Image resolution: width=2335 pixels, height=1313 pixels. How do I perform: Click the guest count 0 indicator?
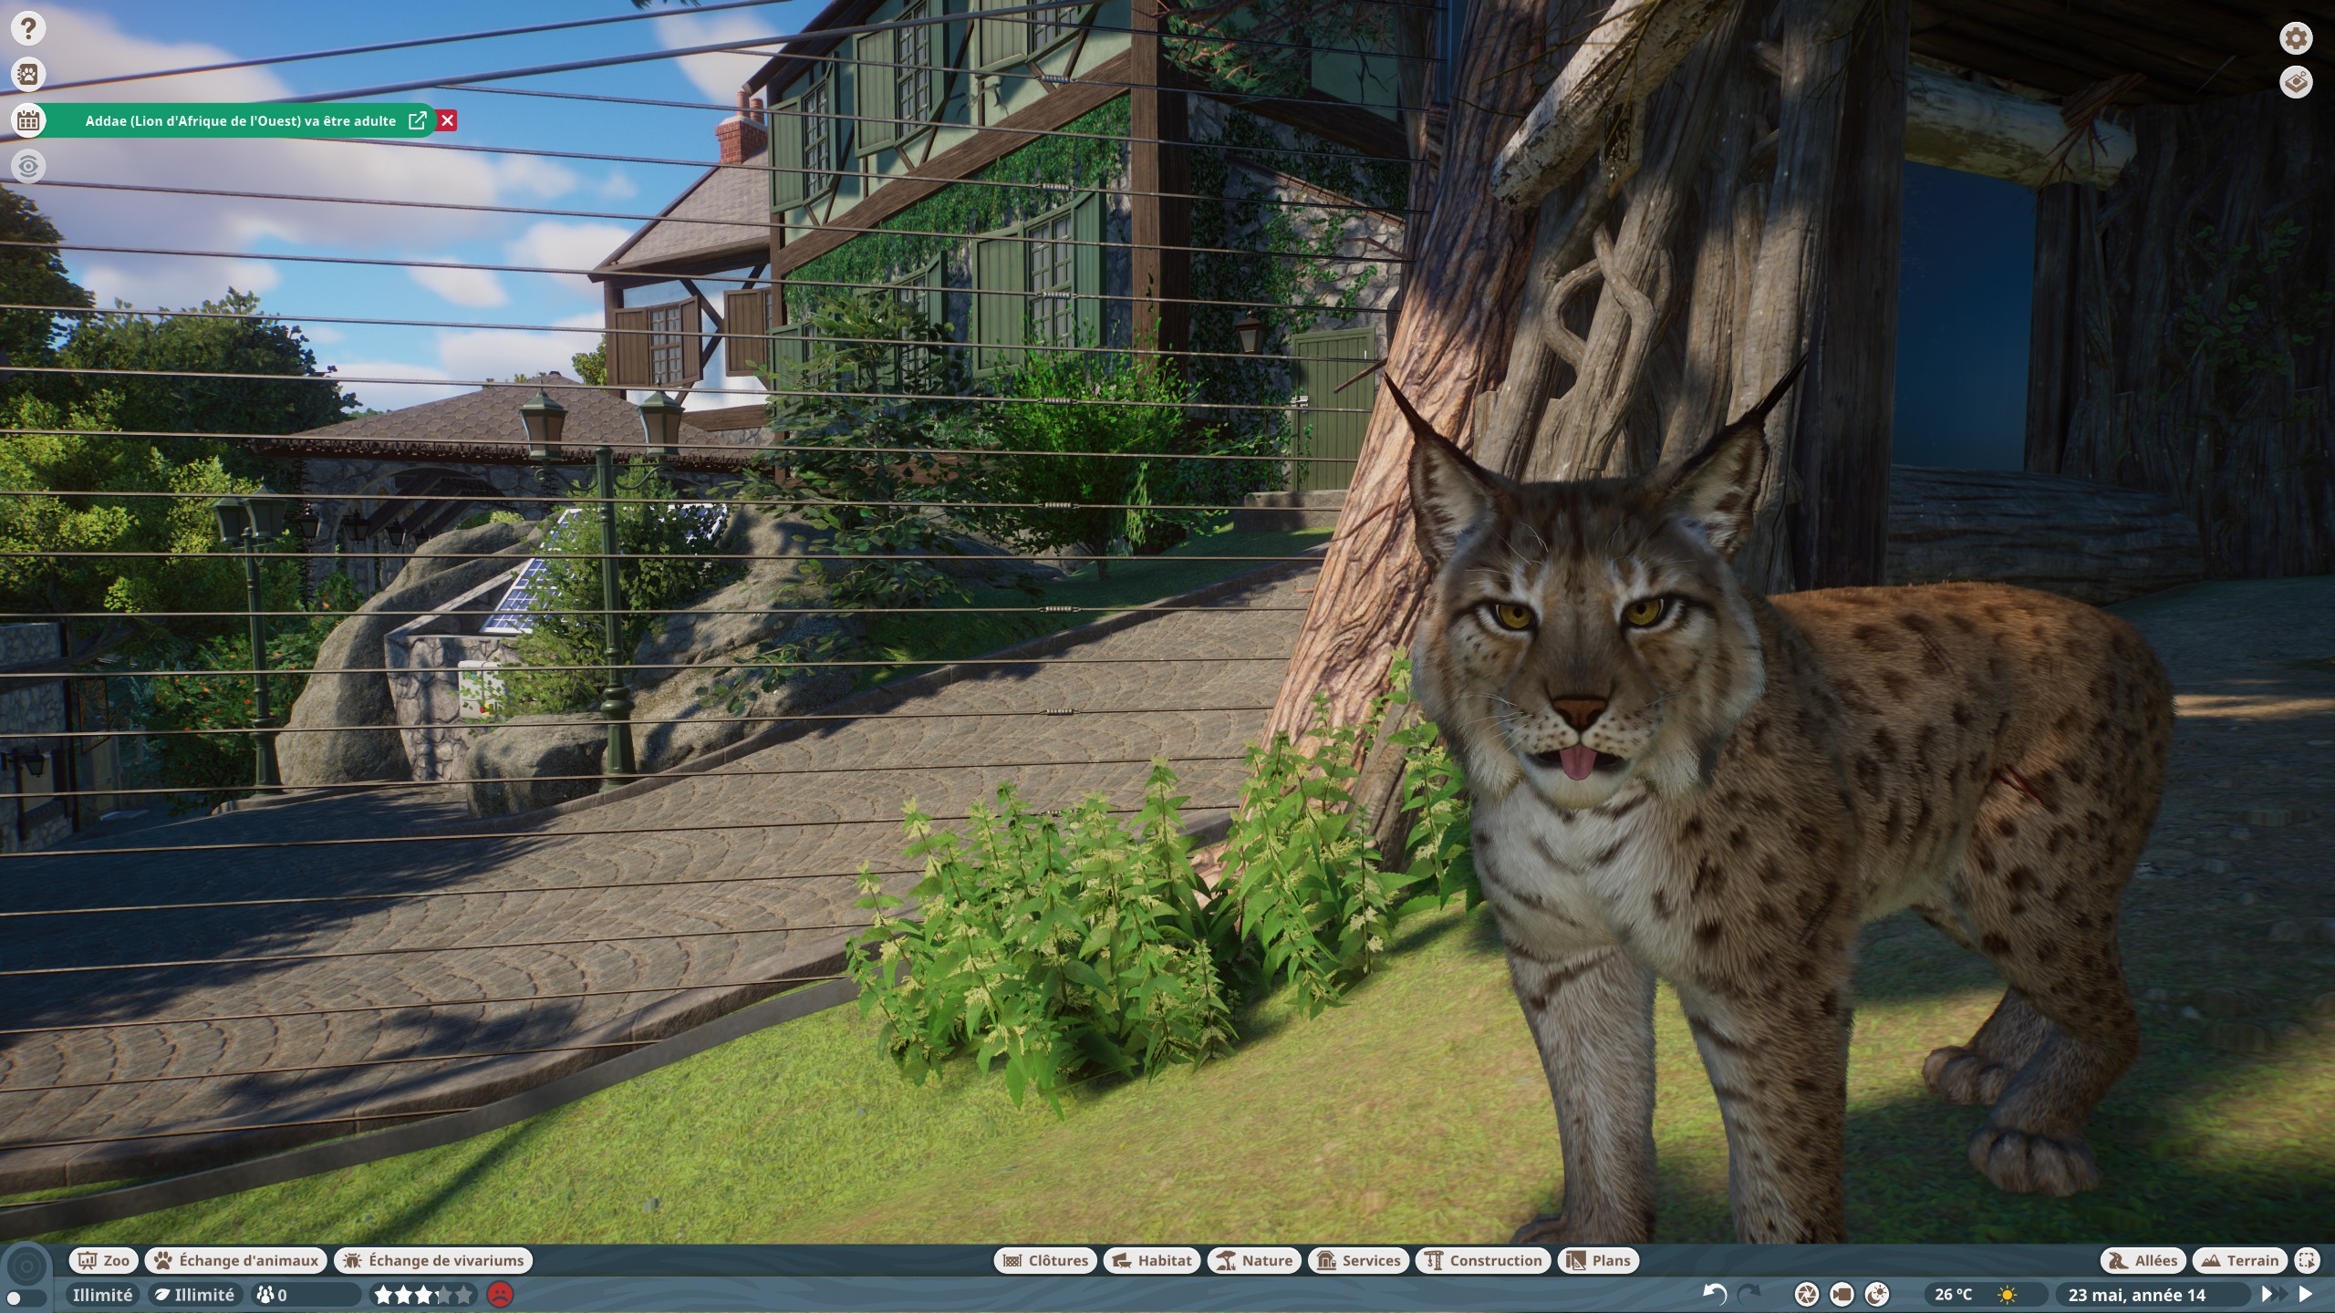pos(306,1294)
